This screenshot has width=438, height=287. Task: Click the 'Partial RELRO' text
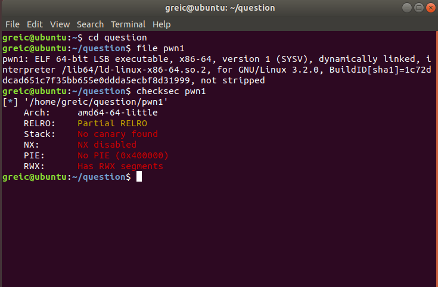point(112,123)
